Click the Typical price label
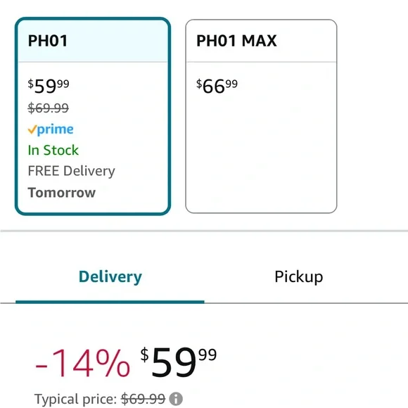 (x=75, y=399)
